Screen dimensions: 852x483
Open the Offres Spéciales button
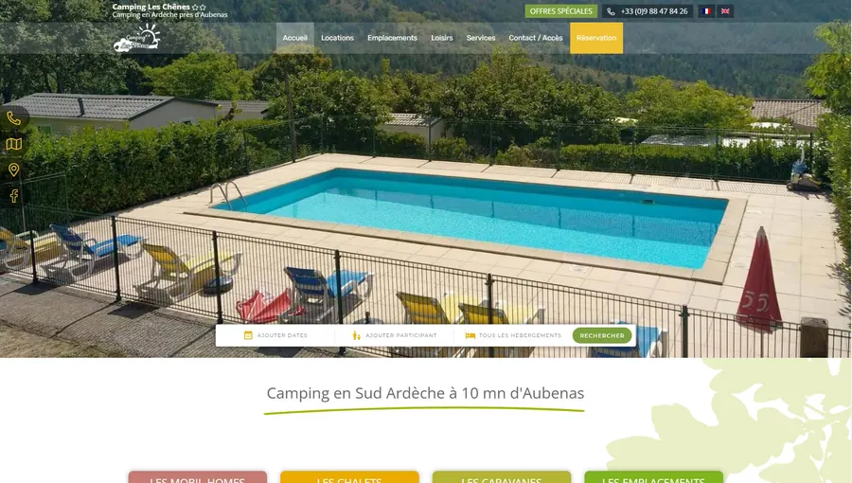pyautogui.click(x=560, y=10)
